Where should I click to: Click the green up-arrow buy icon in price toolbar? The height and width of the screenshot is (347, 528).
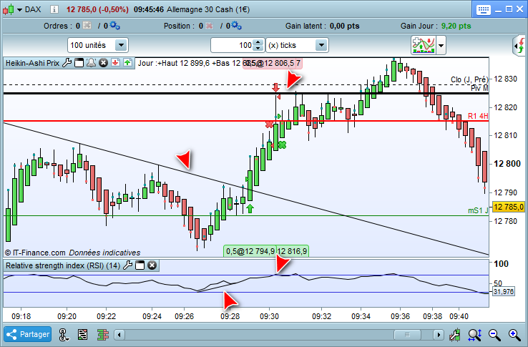pyautogui.click(x=127, y=63)
